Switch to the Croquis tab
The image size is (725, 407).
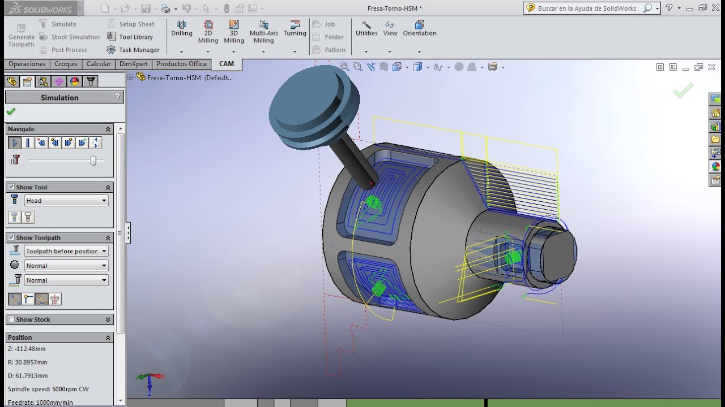[x=66, y=64]
